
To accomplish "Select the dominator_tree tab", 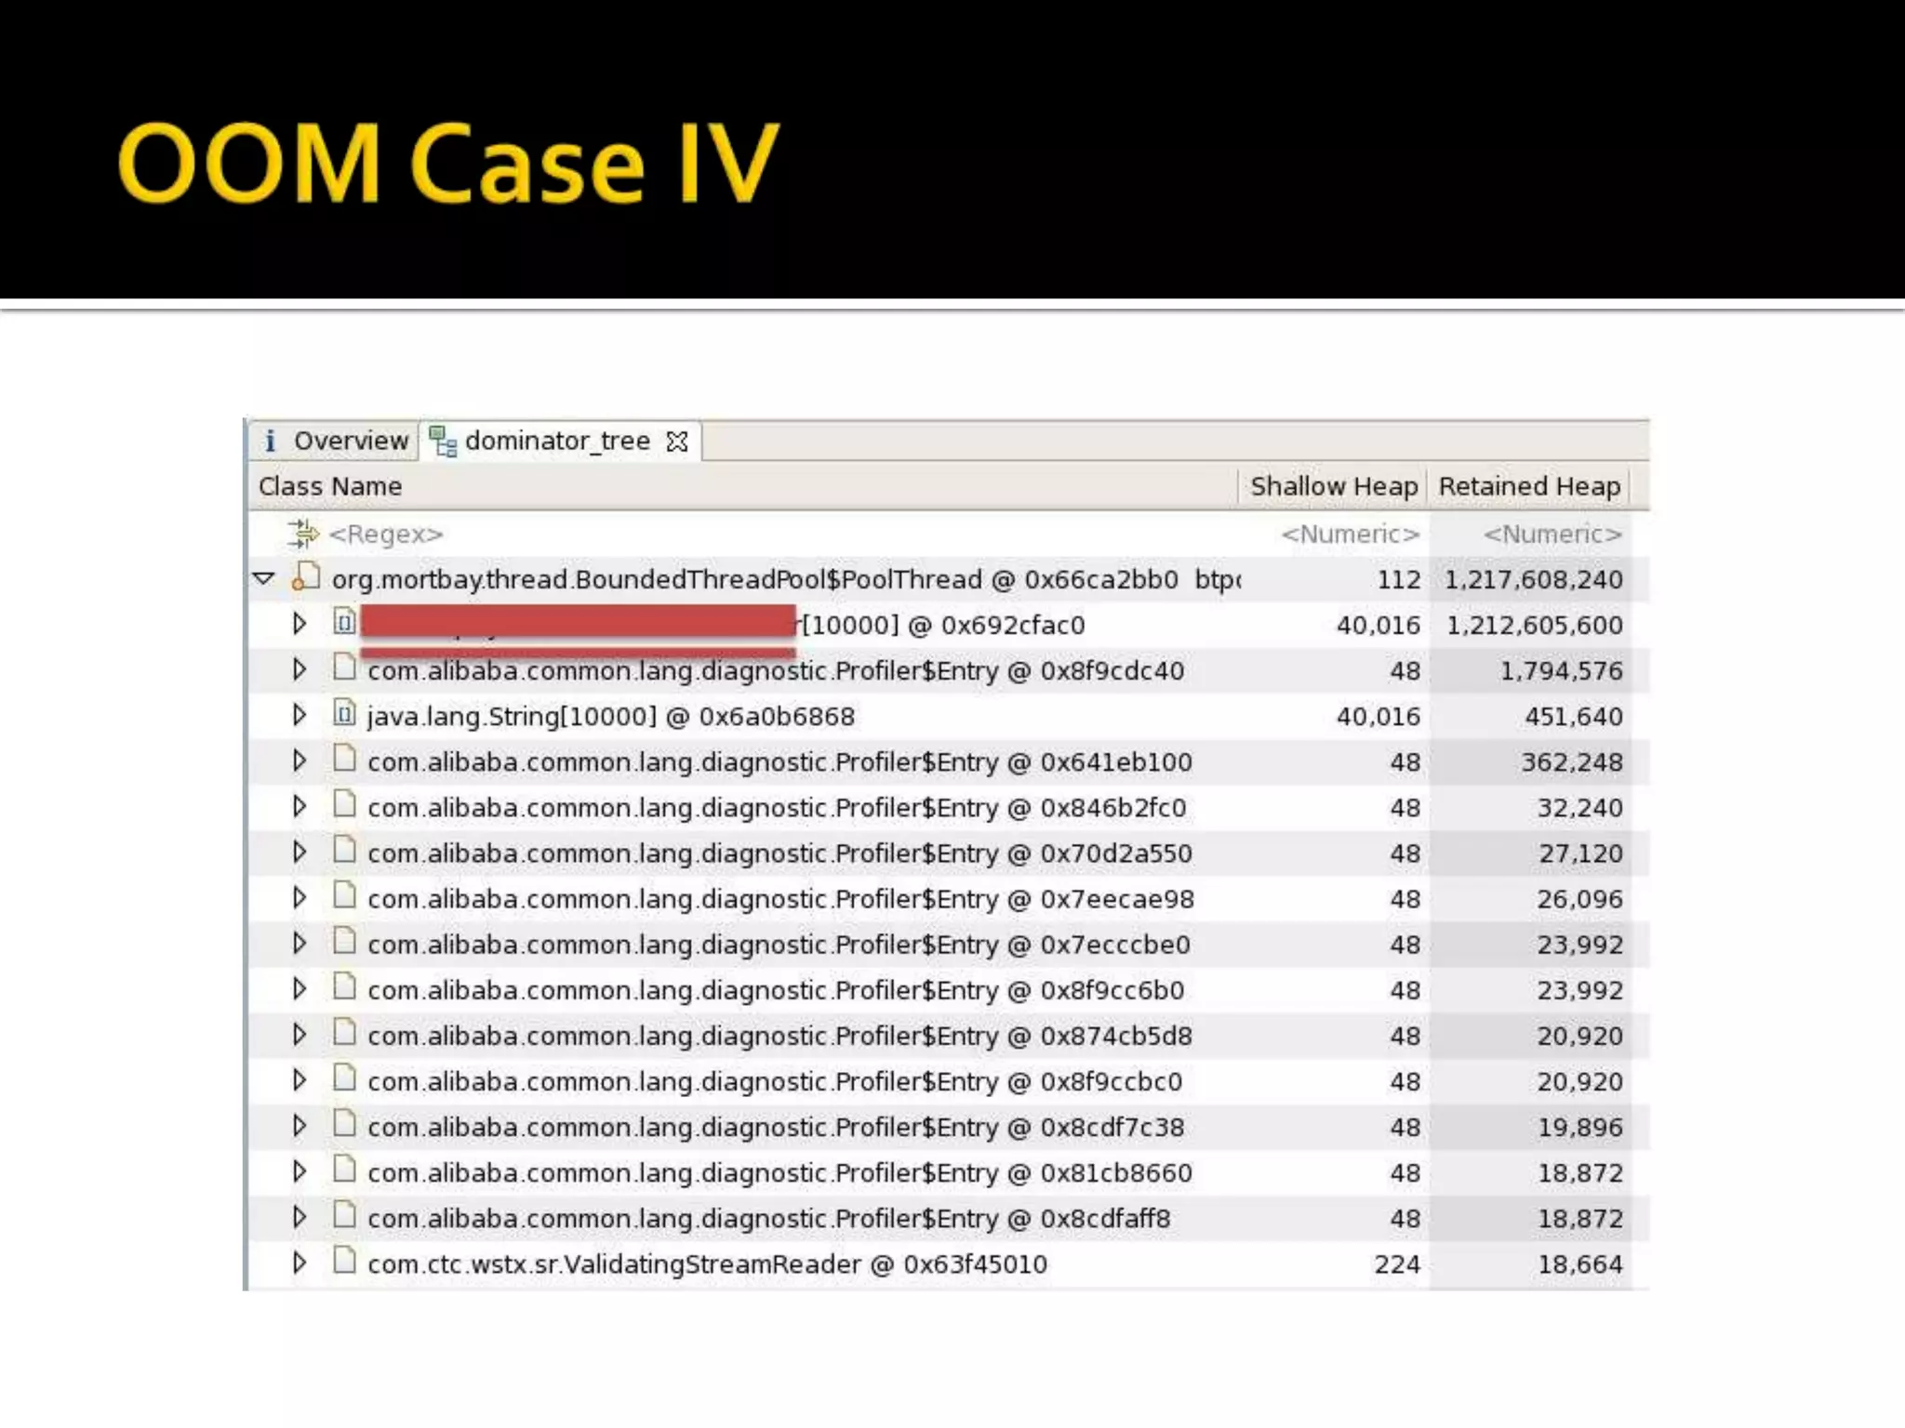I will coord(556,441).
